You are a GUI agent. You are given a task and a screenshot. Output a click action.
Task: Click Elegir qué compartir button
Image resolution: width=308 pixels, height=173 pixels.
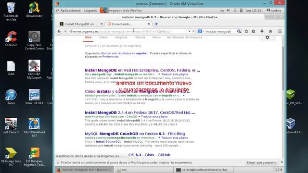[x=262, y=162]
